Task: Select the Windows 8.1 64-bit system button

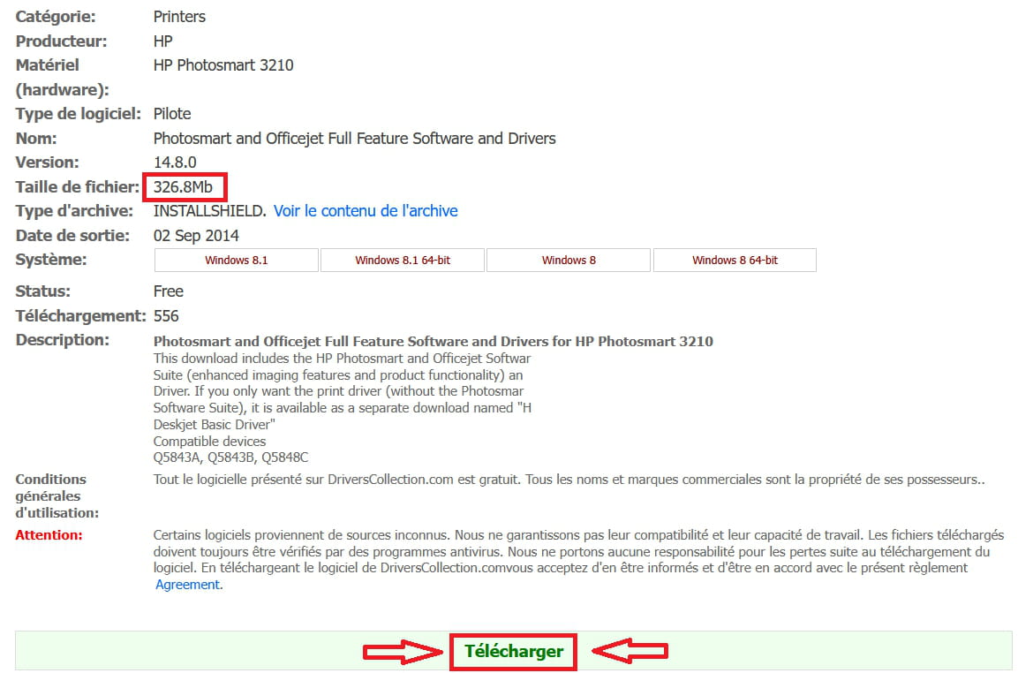Action: click(403, 261)
